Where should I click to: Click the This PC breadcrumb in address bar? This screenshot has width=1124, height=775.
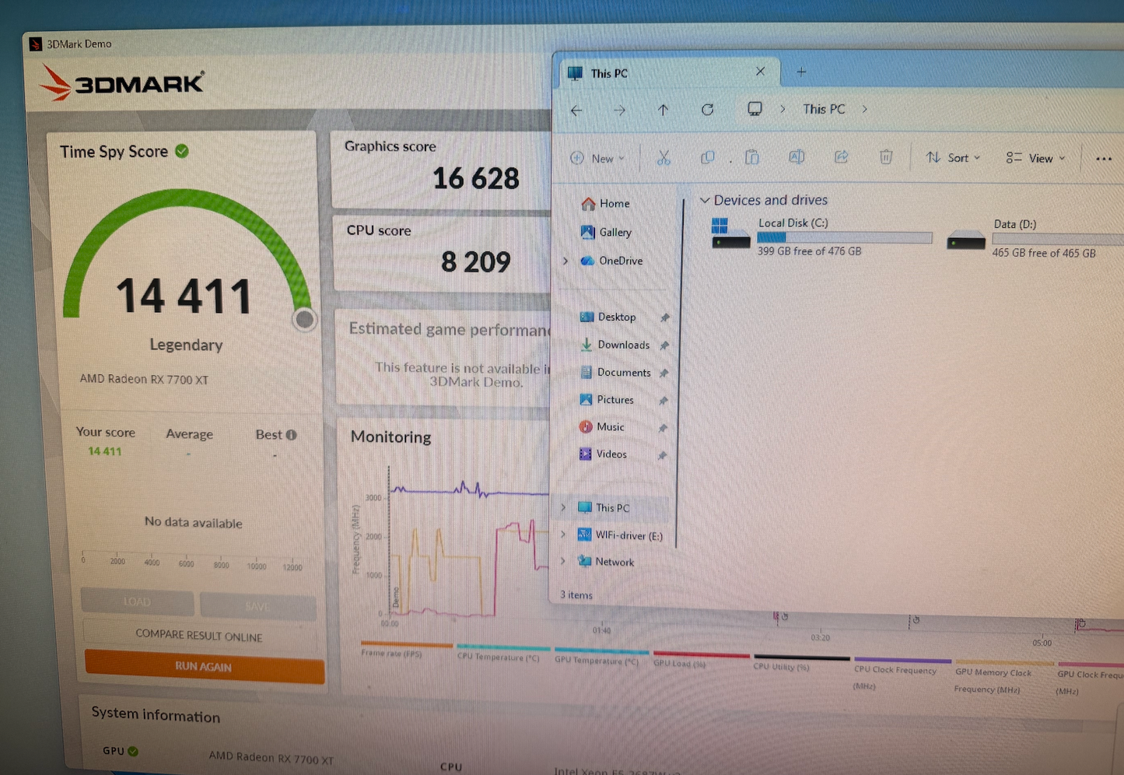point(824,109)
